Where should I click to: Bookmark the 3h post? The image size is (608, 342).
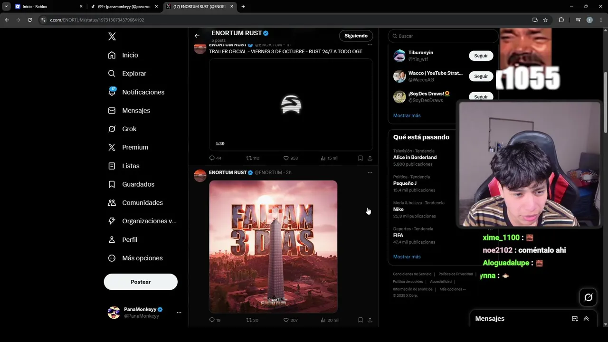pos(361,320)
